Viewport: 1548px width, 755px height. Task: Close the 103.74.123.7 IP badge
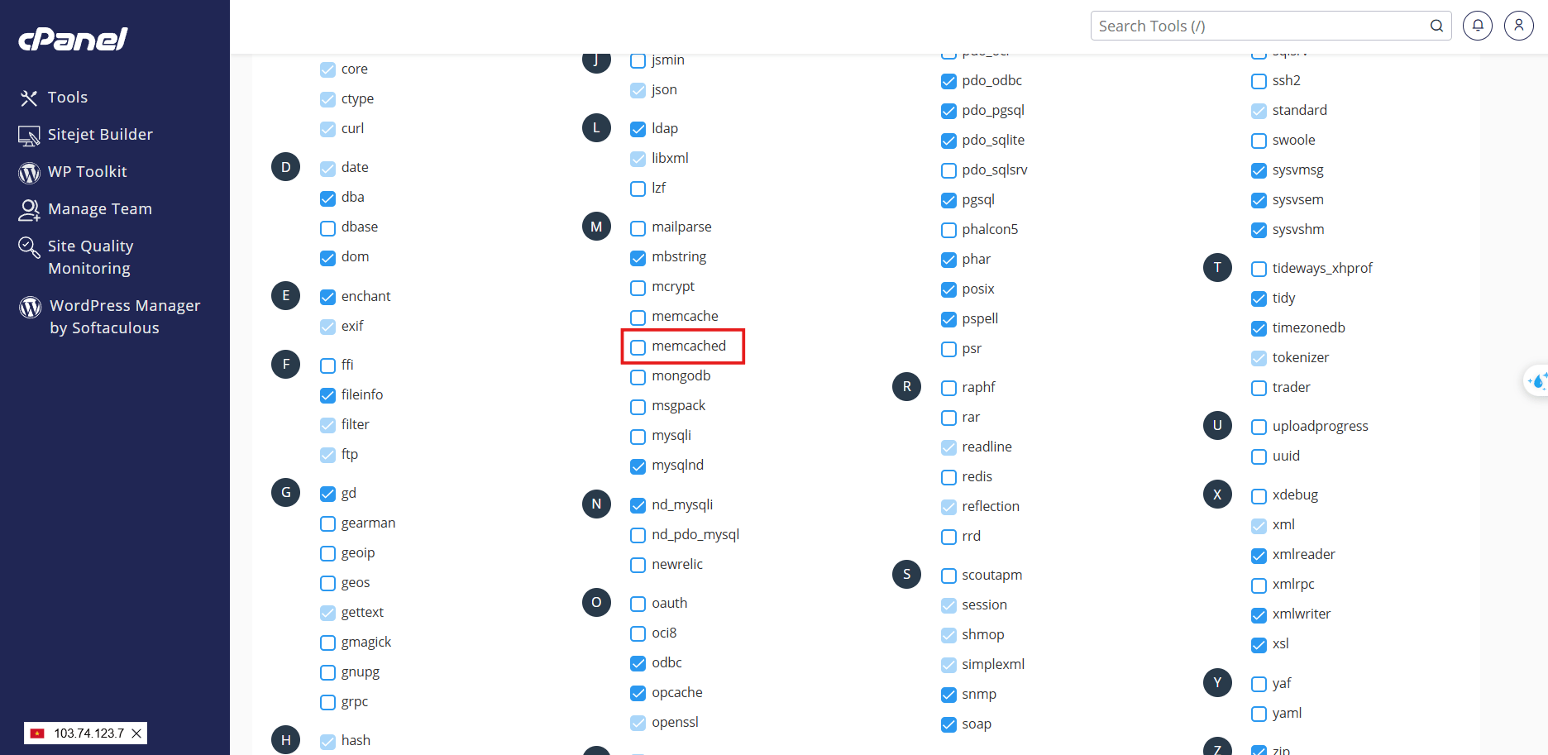[x=136, y=733]
